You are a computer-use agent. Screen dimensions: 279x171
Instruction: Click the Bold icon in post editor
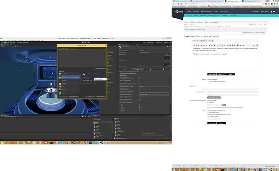coord(194,46)
